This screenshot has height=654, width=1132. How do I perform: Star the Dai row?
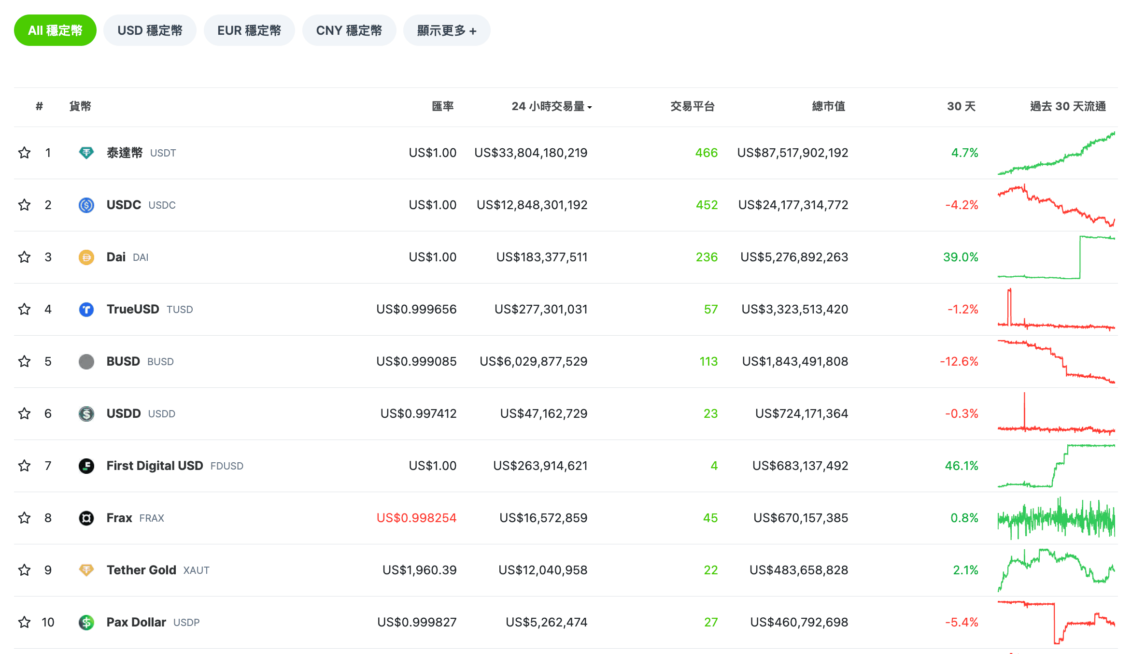point(24,257)
